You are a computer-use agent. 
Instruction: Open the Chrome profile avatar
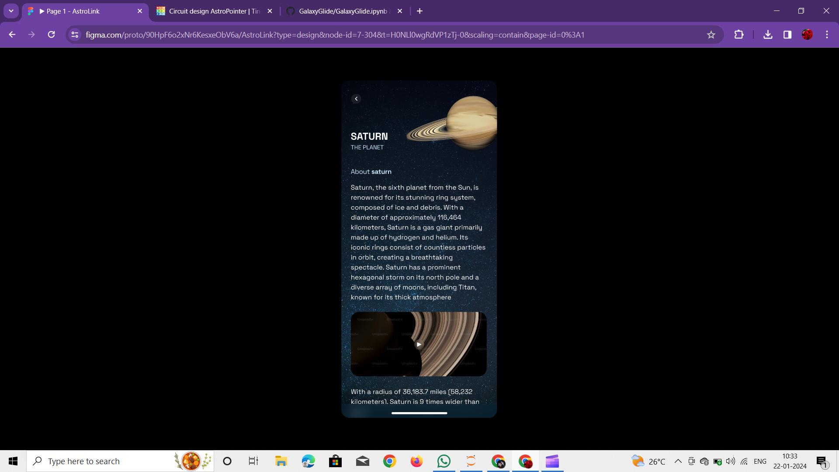click(x=807, y=35)
